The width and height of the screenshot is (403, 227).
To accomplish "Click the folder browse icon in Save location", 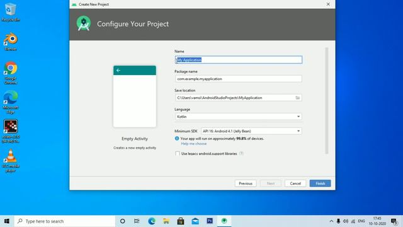I will 298,98.
